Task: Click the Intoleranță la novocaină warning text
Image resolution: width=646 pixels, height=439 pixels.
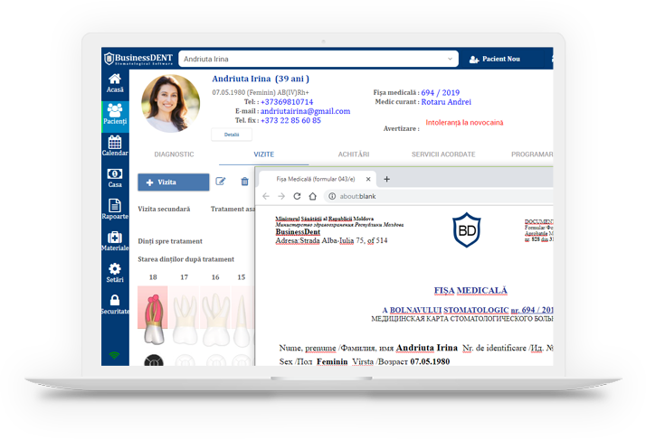Action: [464, 122]
